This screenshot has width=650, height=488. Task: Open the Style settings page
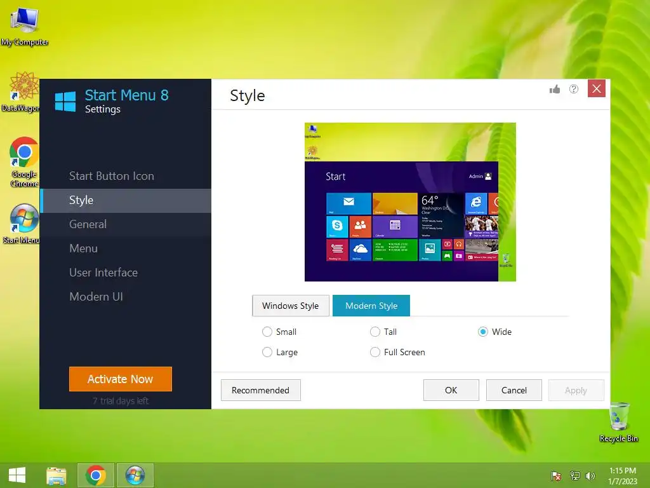[x=125, y=200]
